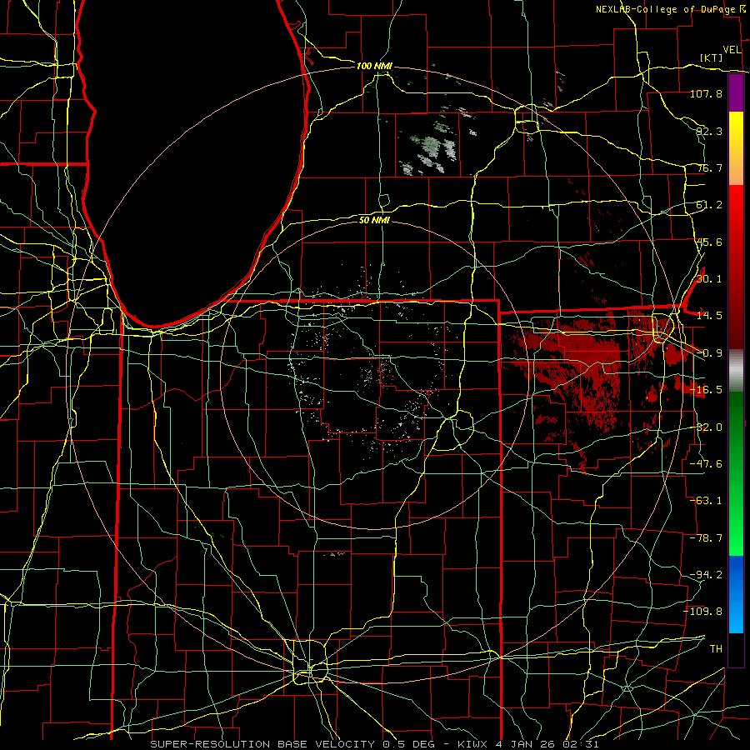Click the 92.3 legend value
Screen dimensions: 750x750
tap(709, 131)
